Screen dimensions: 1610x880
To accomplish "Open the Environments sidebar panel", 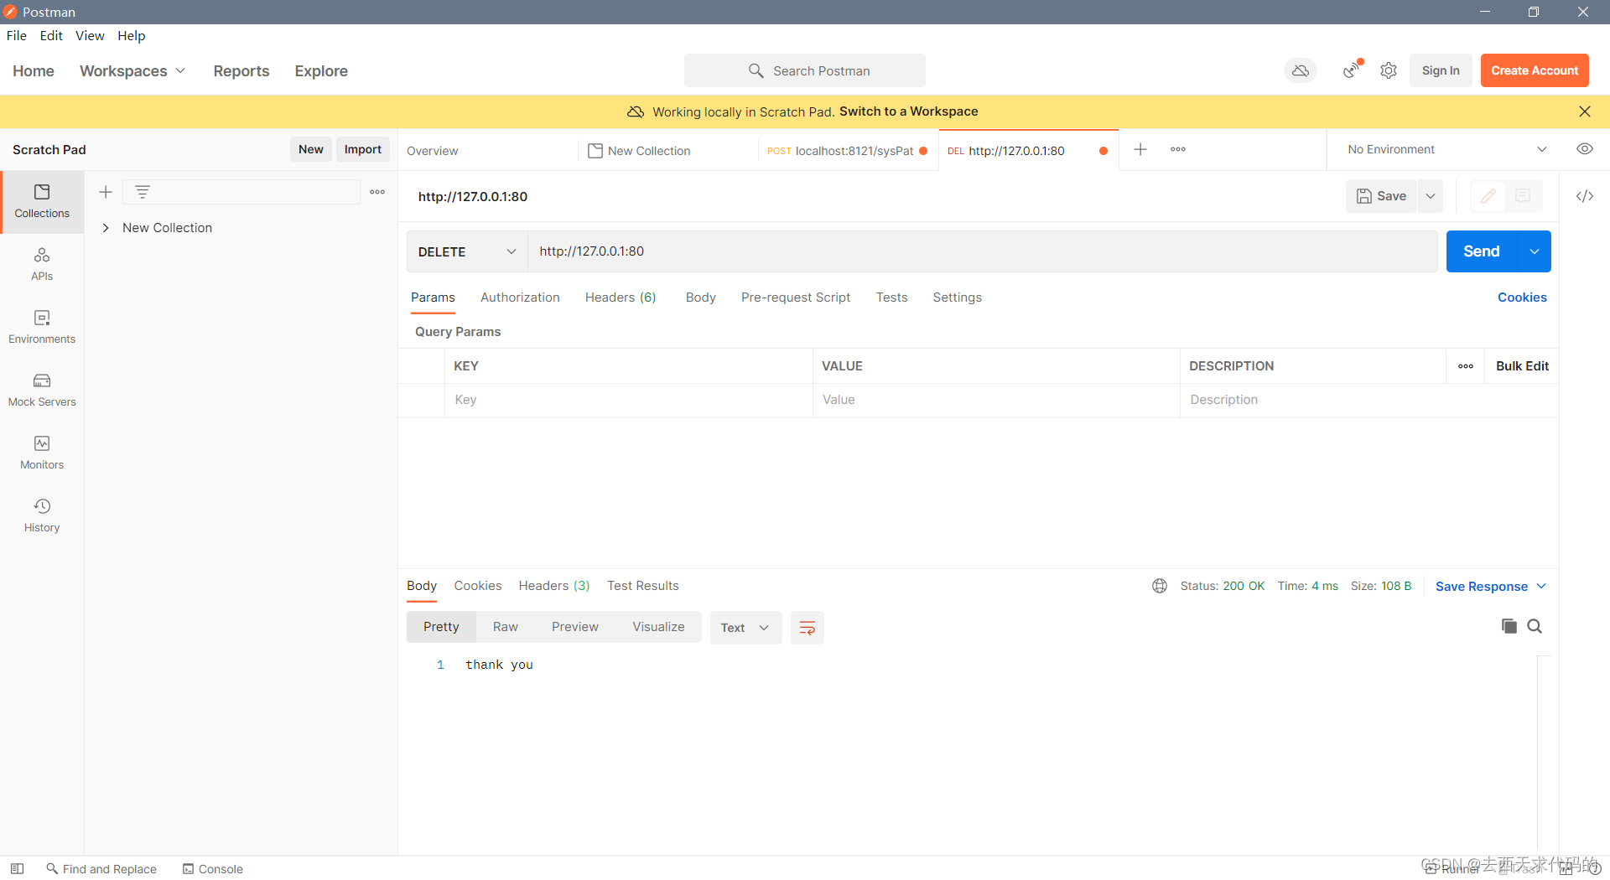I will click(x=42, y=327).
